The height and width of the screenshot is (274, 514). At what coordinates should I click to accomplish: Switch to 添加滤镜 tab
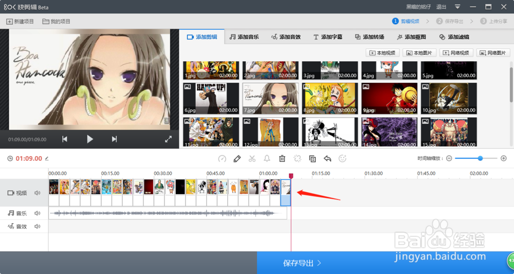coord(454,37)
